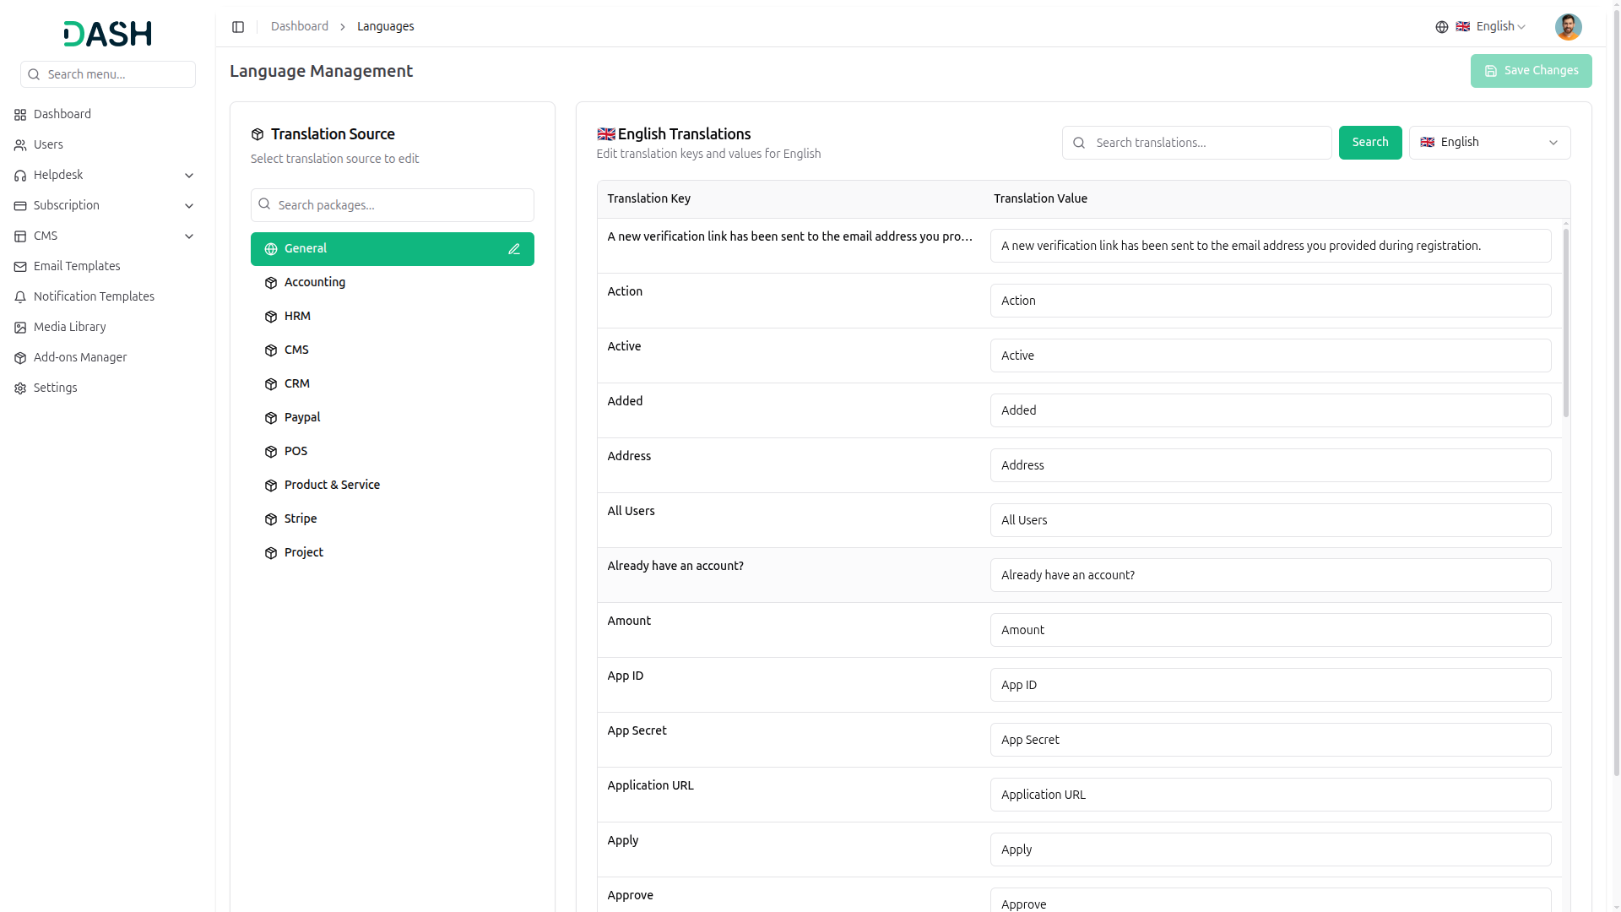Viewport: 1621px width, 912px height.
Task: Open the Media Library from the sidebar
Action: tap(69, 327)
